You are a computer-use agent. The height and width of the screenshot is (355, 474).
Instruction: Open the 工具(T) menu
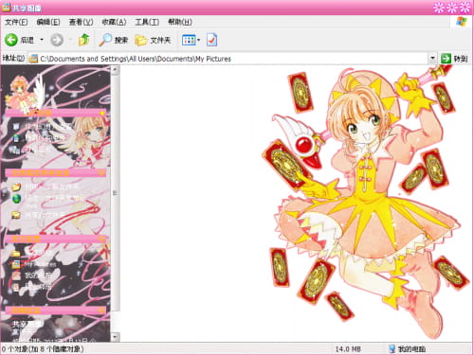[x=147, y=22]
